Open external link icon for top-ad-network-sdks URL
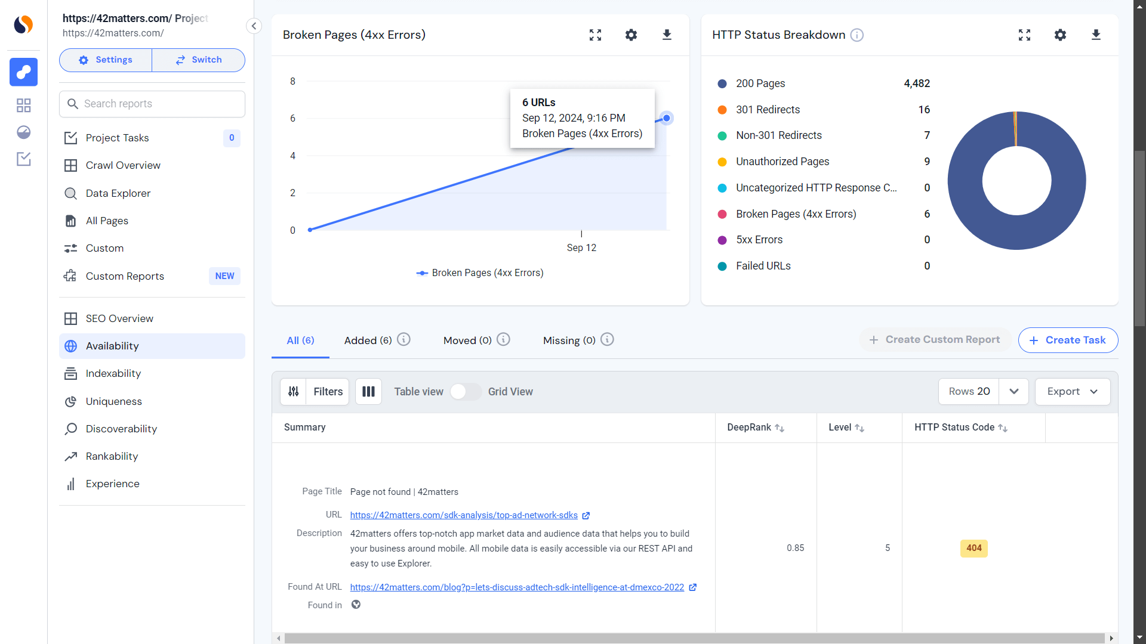 pyautogui.click(x=586, y=516)
